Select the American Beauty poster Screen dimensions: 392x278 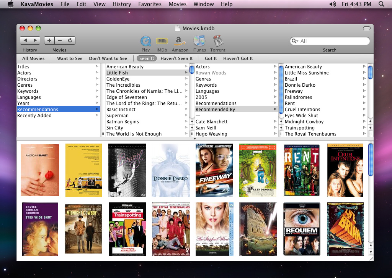pyautogui.click(x=40, y=170)
